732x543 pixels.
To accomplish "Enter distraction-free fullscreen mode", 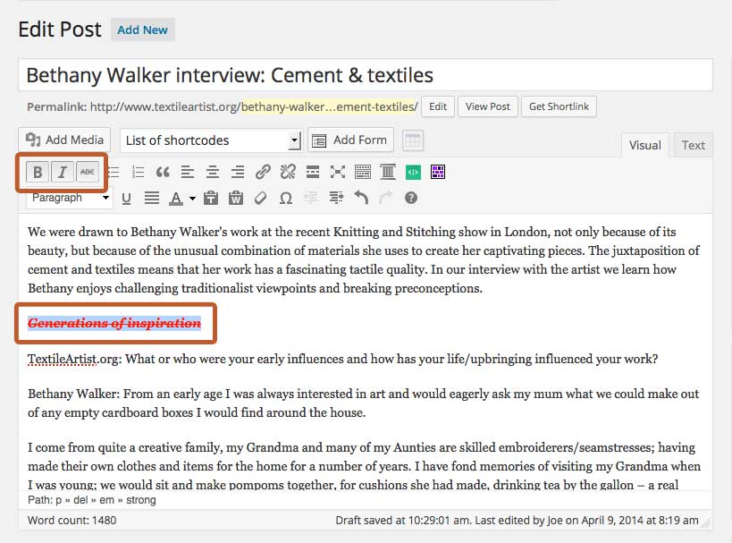I will [338, 172].
